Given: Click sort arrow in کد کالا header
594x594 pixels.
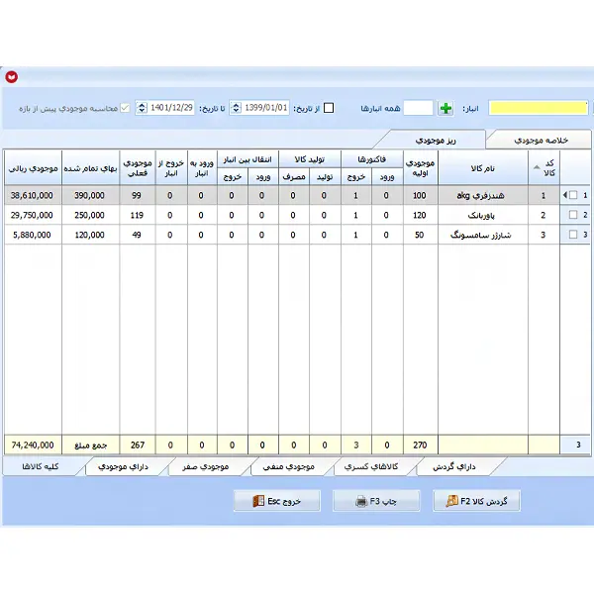Looking at the screenshot, I should coord(537,167).
